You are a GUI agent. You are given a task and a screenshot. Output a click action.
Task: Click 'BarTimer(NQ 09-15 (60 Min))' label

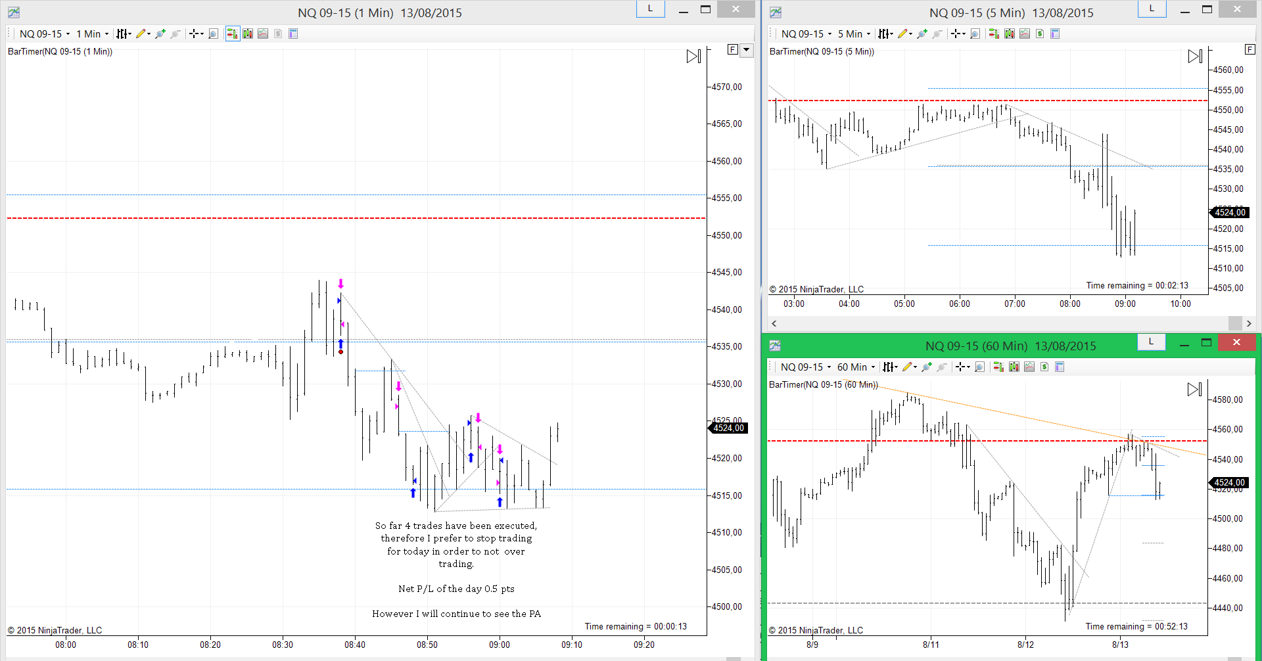click(x=824, y=384)
